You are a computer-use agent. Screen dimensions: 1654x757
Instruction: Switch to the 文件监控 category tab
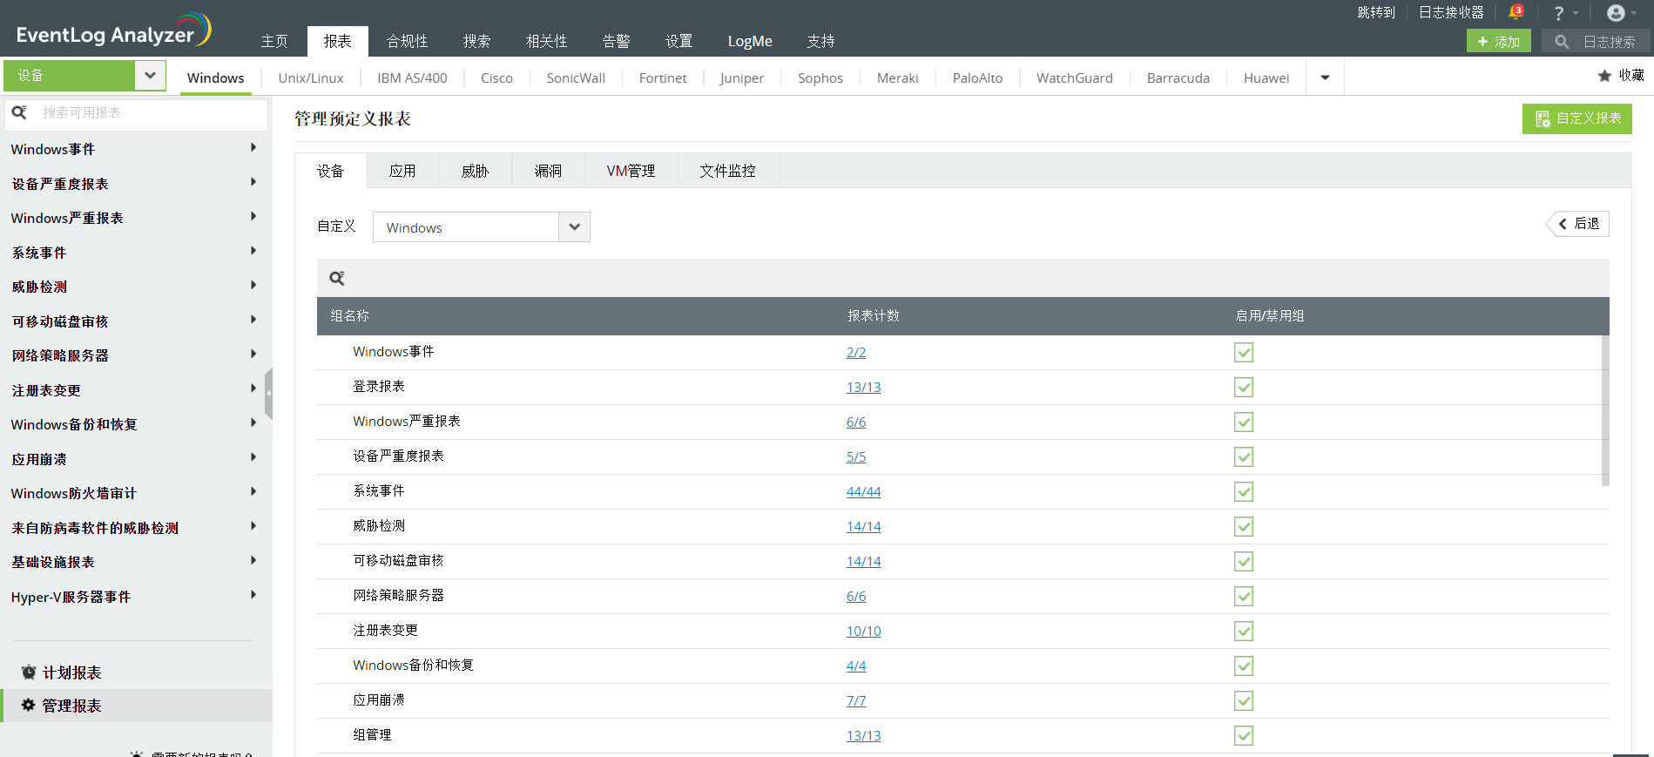tap(727, 171)
